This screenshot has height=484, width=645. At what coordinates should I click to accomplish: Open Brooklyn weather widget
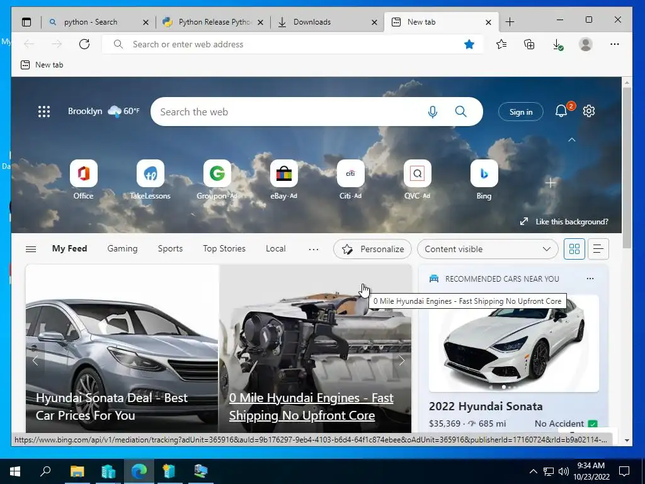point(104,111)
